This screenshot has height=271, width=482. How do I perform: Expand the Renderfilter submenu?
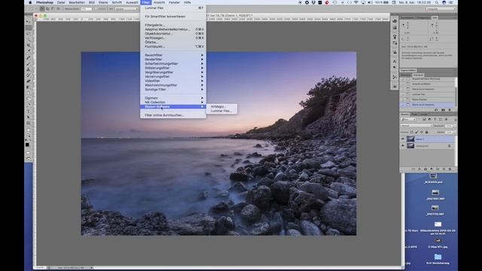[x=173, y=59]
